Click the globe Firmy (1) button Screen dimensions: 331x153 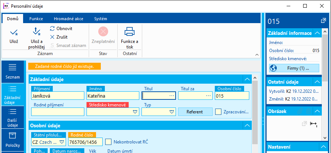(294, 68)
